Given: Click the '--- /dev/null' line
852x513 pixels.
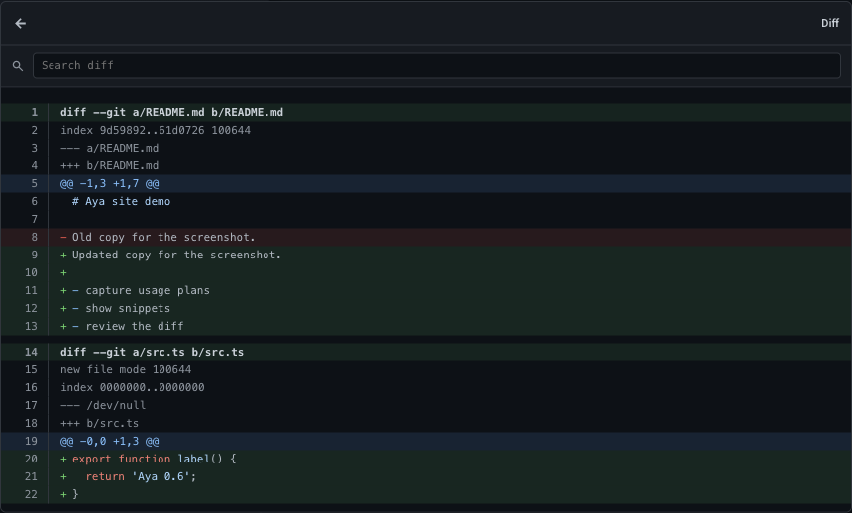Looking at the screenshot, I should coord(426,405).
